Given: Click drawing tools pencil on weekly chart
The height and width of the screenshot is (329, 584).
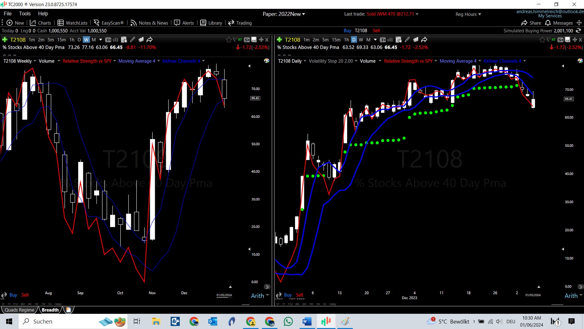Looking at the screenshot, I should pyautogui.click(x=133, y=40).
